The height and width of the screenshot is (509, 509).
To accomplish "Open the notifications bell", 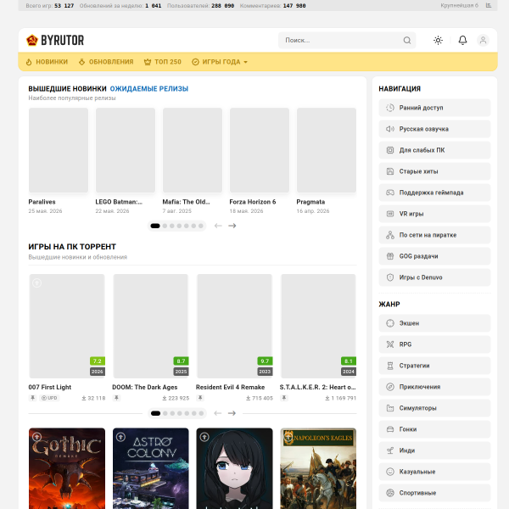I will coord(462,40).
